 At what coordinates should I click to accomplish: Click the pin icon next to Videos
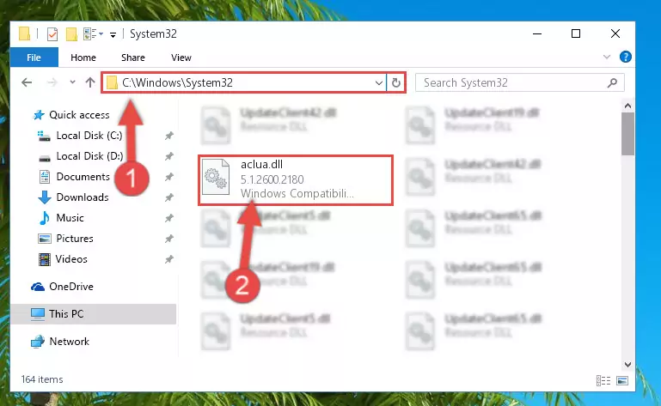pos(169,259)
